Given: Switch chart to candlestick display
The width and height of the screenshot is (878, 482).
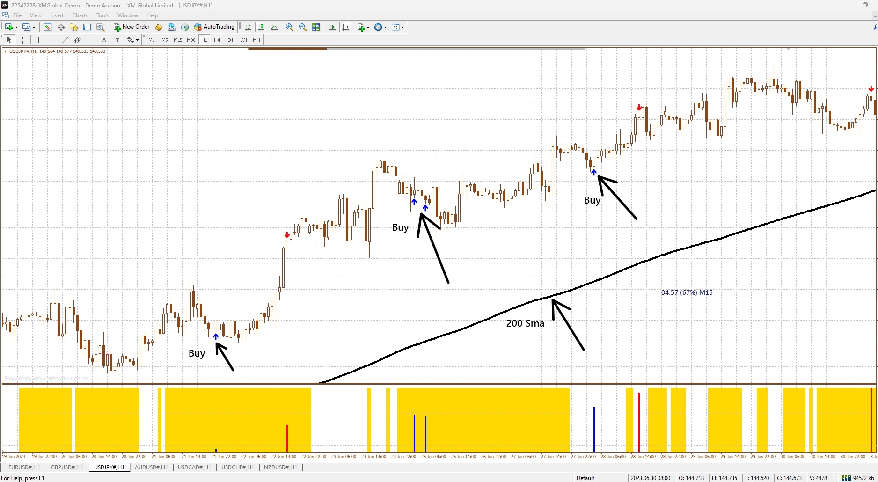Looking at the screenshot, I should [261, 27].
